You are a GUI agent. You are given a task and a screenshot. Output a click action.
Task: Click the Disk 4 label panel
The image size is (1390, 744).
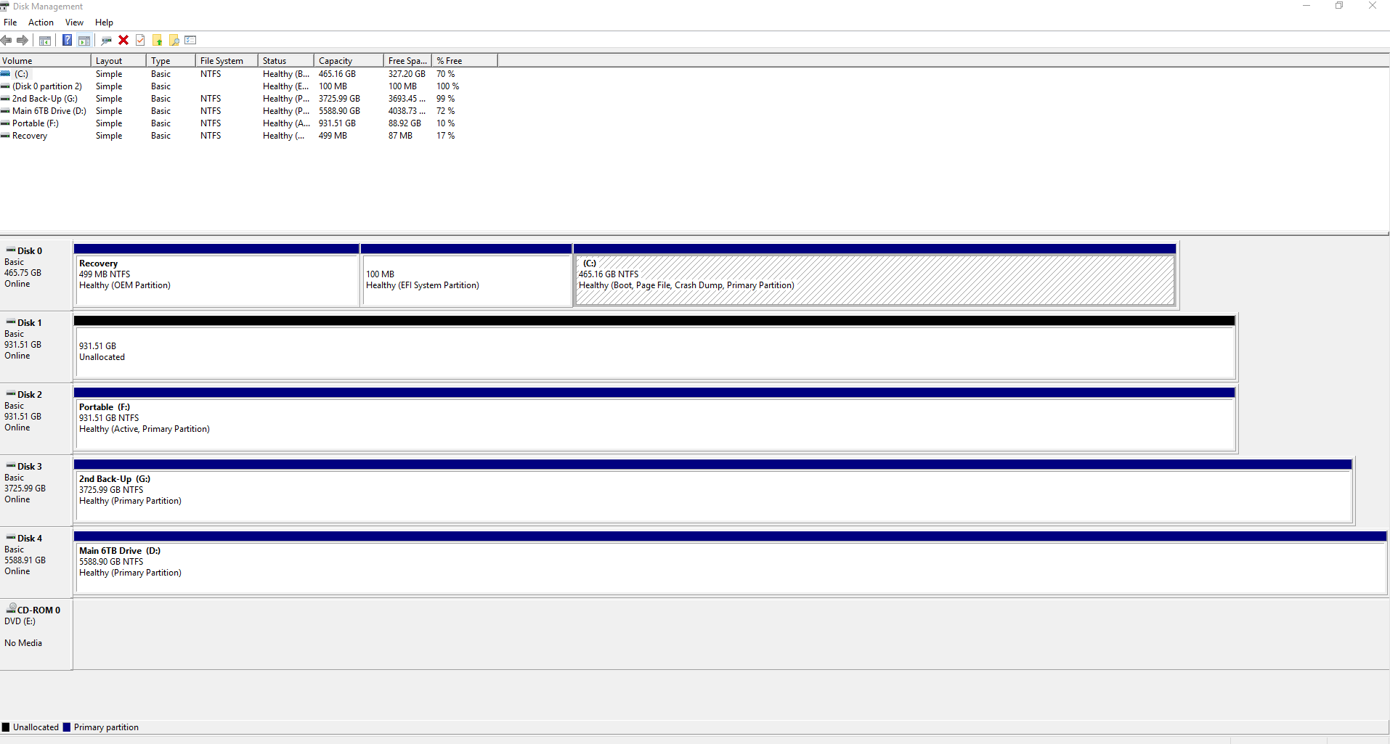[x=36, y=563]
